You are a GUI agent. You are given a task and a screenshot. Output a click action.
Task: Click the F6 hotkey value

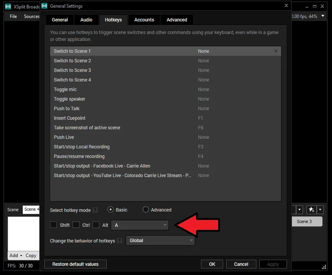click(201, 127)
